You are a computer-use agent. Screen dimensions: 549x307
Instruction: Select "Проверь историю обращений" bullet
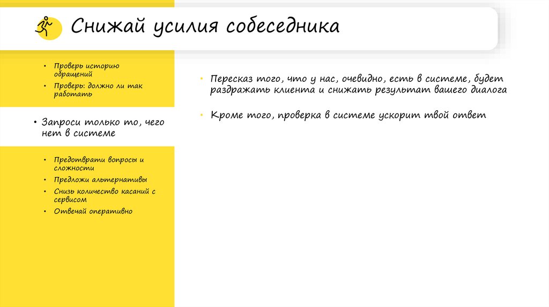coord(86,70)
